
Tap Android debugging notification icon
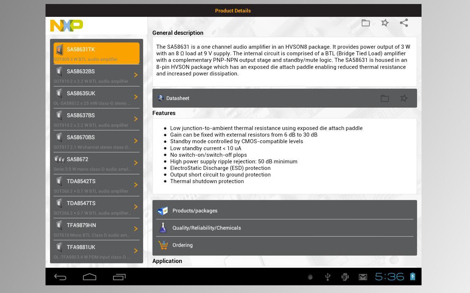(345, 277)
